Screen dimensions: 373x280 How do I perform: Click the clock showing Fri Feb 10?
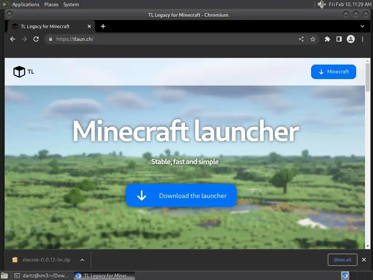point(350,4)
